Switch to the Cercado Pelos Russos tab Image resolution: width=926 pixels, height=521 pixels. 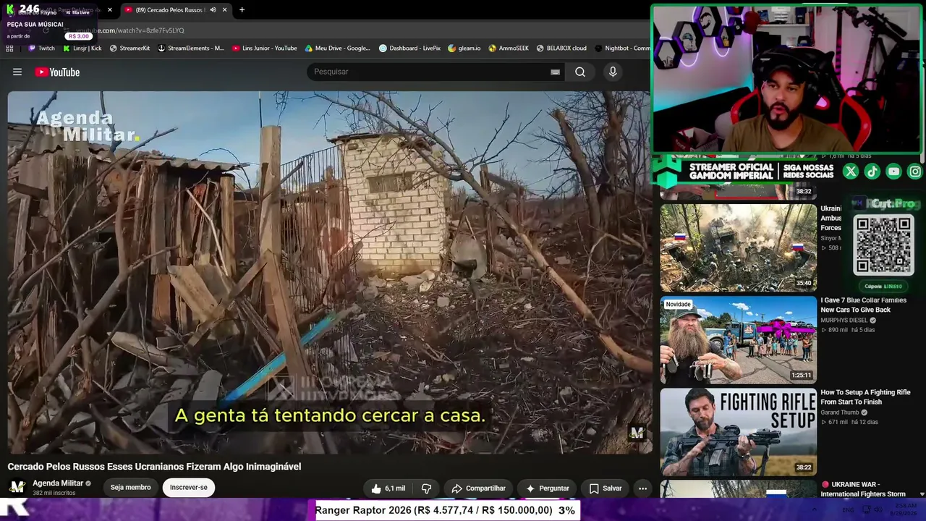click(175, 10)
